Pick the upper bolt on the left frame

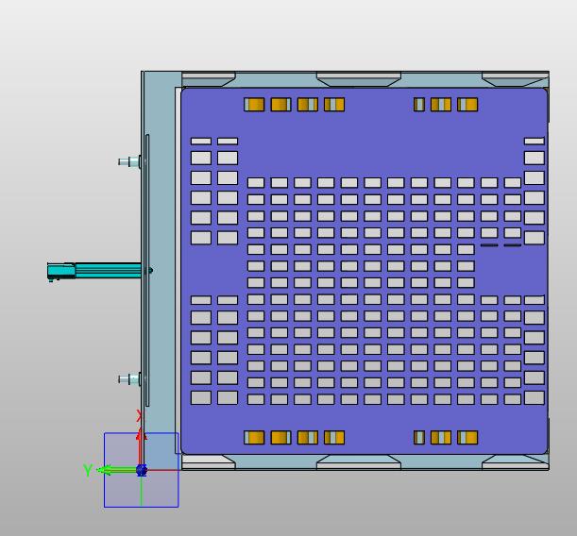129,161
